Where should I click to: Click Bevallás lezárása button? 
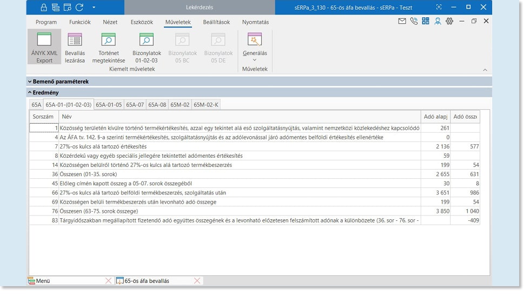75,47
